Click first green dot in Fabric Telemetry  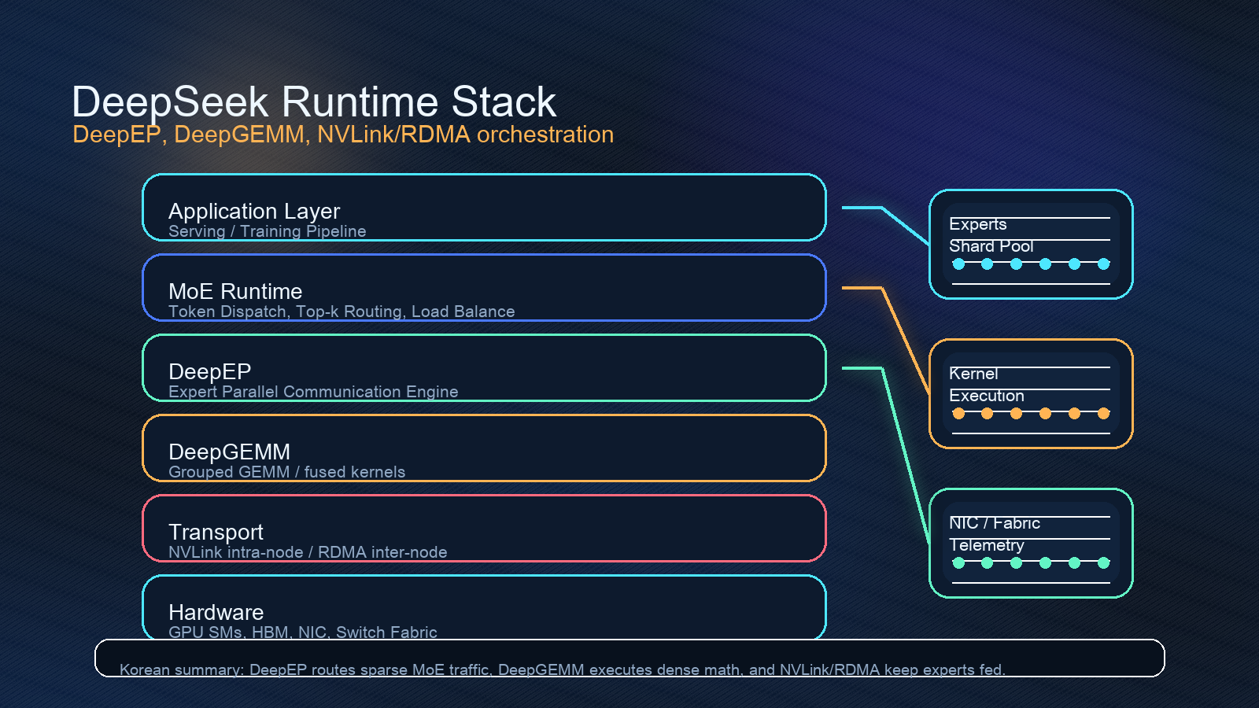click(958, 563)
